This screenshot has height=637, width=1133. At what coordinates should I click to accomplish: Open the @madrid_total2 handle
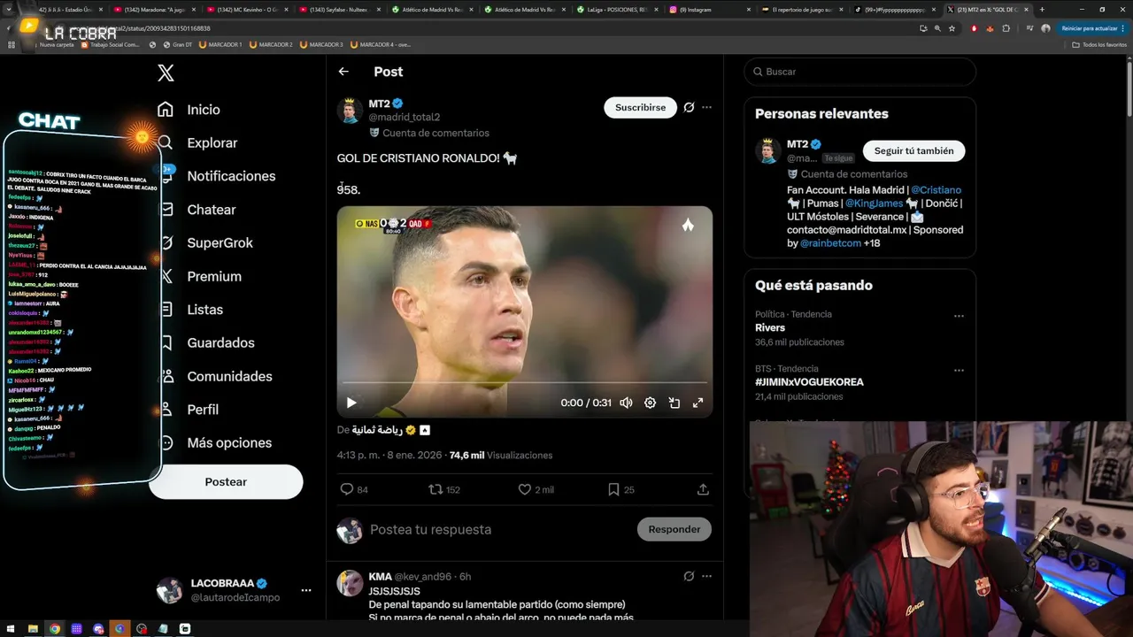click(x=404, y=117)
